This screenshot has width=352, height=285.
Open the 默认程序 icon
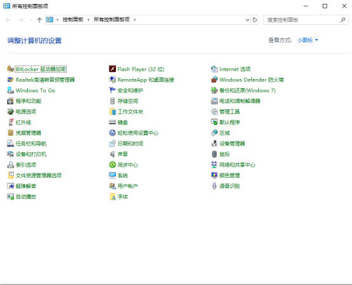coord(214,122)
